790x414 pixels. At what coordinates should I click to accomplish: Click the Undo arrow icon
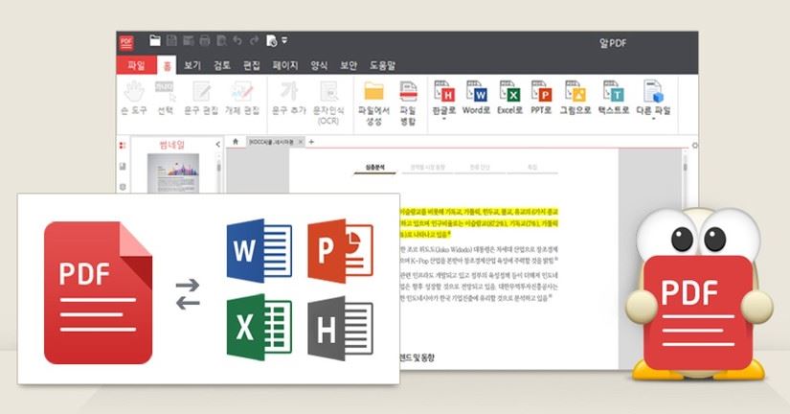pyautogui.click(x=237, y=40)
